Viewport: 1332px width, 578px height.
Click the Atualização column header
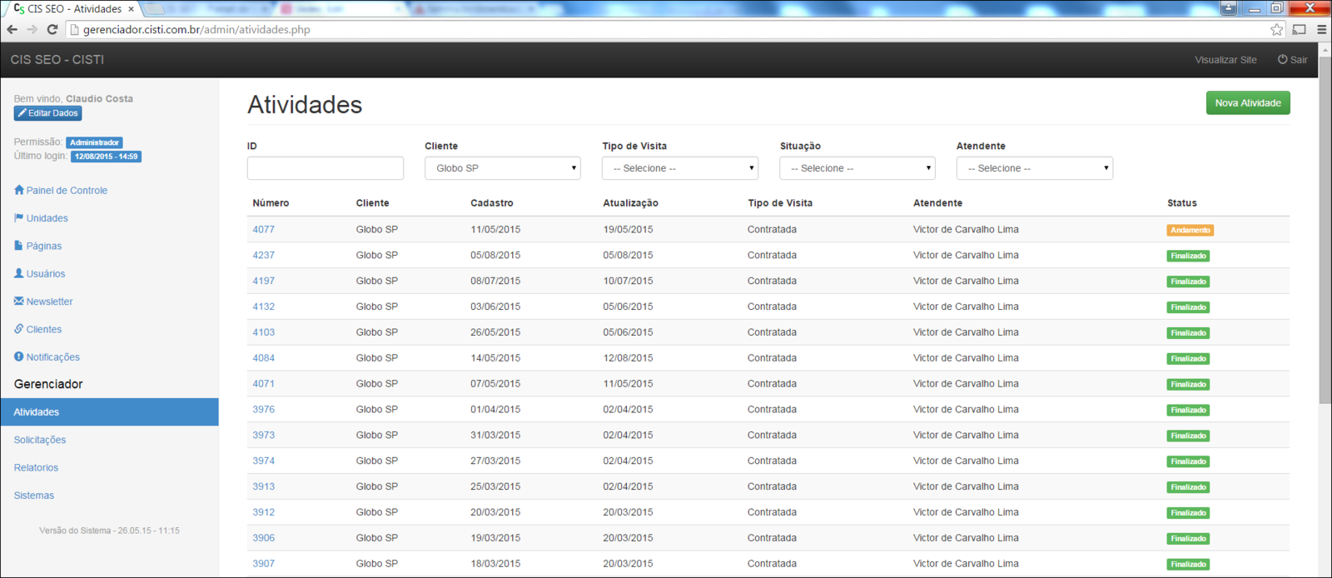coord(630,203)
